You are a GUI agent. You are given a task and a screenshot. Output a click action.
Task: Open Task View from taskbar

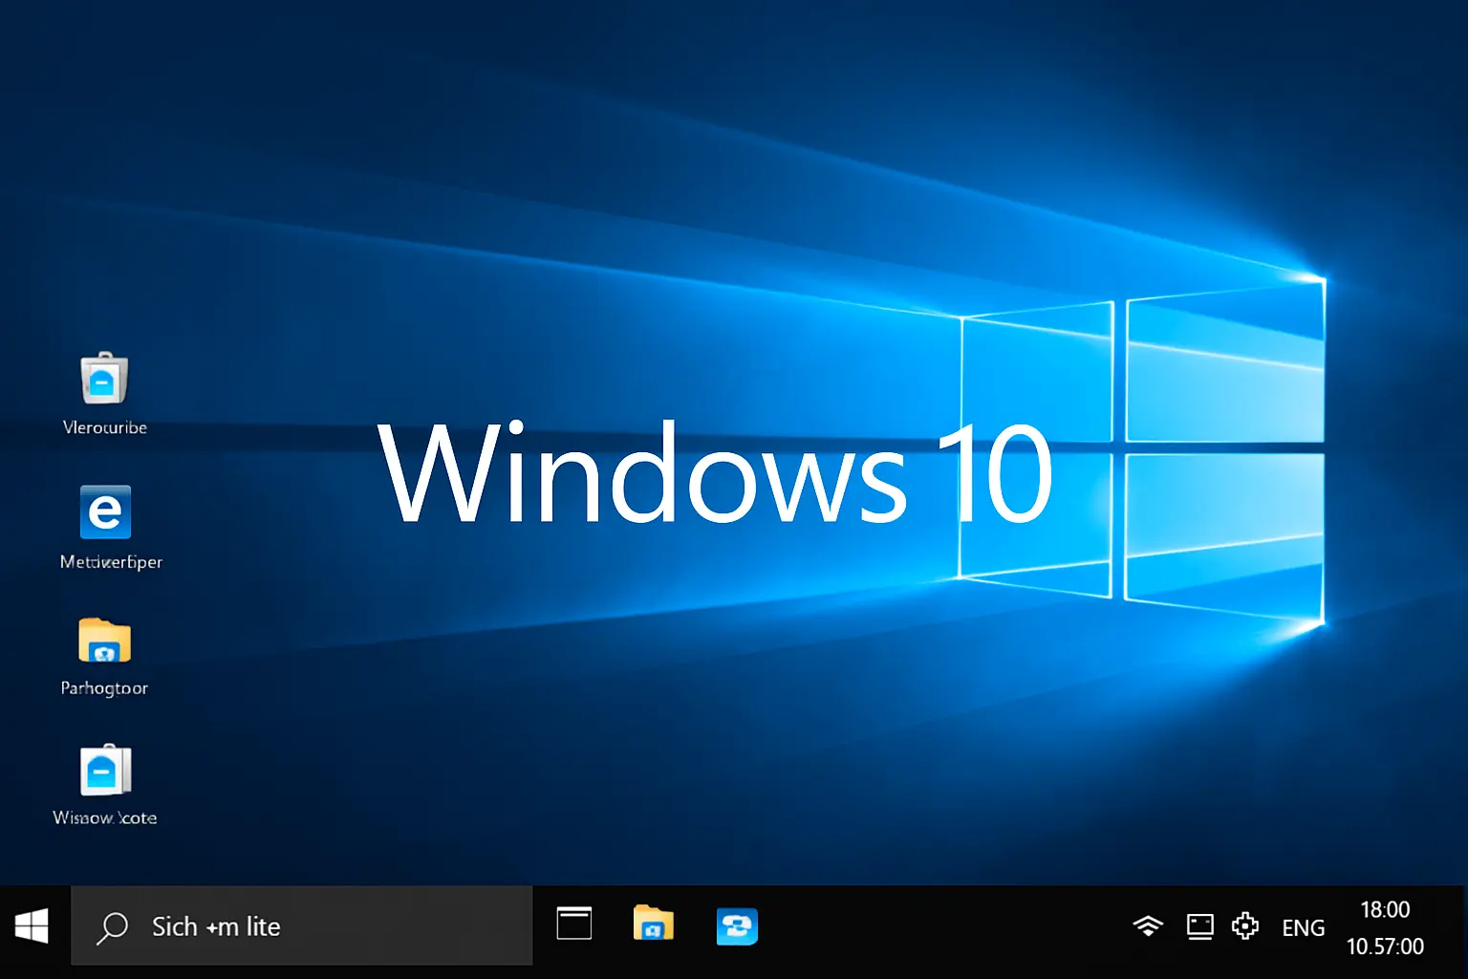[x=574, y=924]
